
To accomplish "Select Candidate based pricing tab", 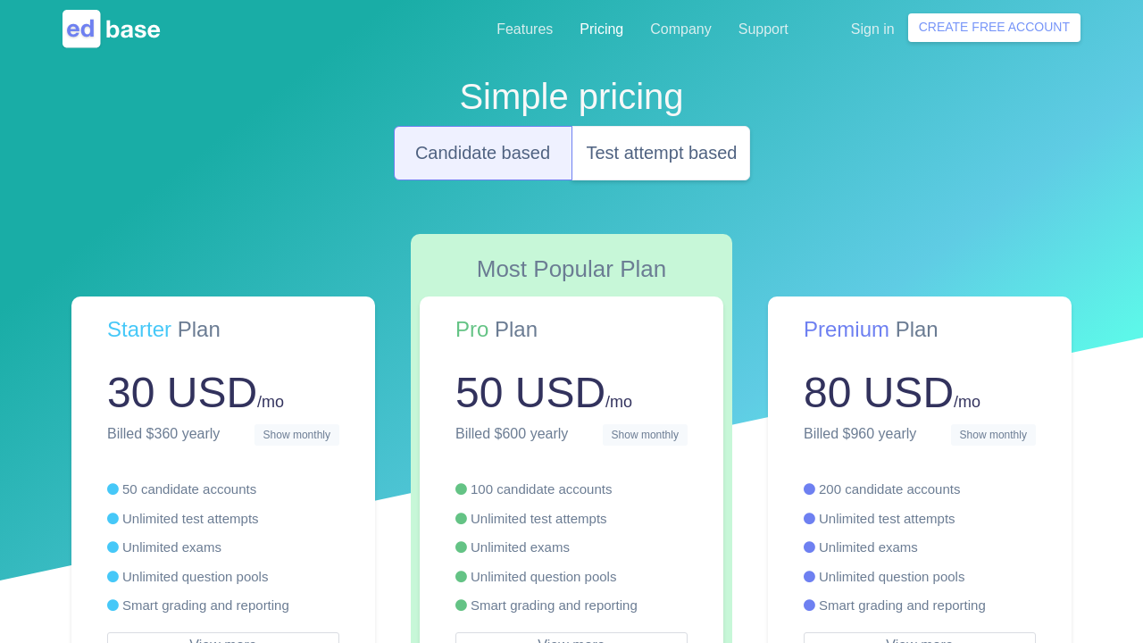I will pos(482,153).
